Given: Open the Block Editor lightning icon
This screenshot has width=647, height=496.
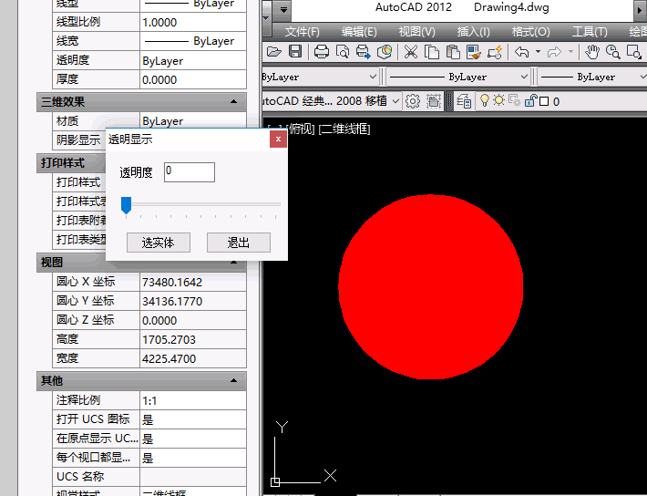Looking at the screenshot, I should click(495, 52).
